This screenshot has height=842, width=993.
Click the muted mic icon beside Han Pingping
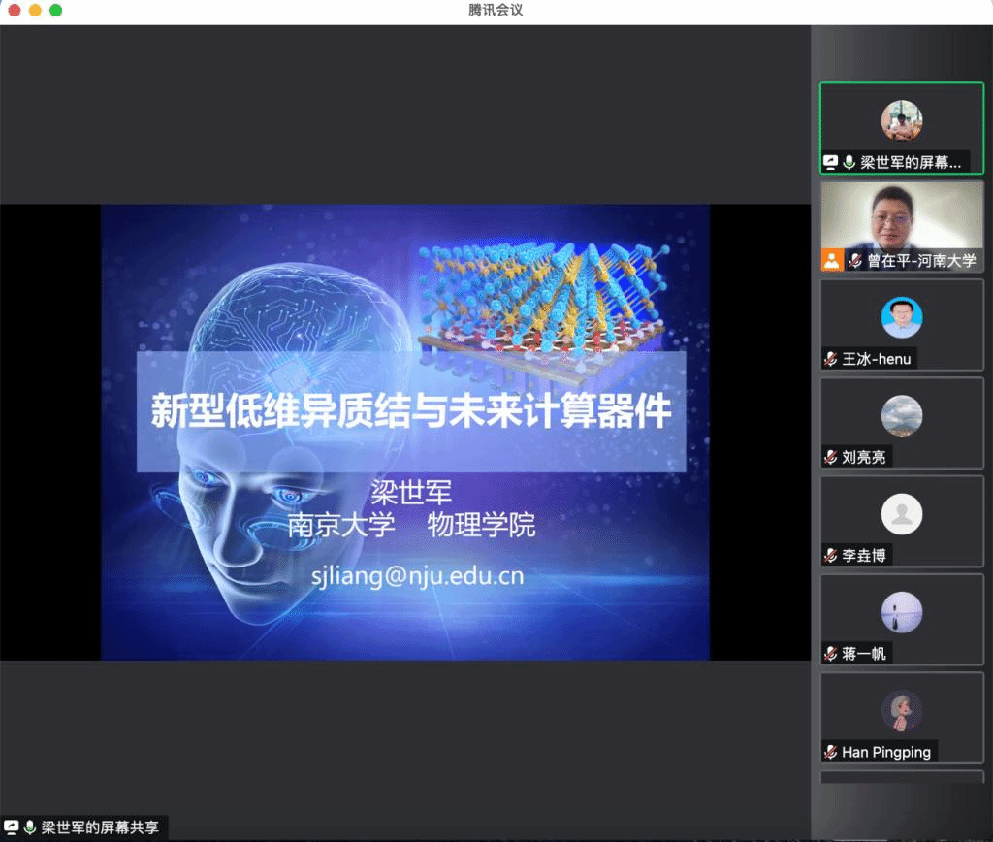click(831, 752)
